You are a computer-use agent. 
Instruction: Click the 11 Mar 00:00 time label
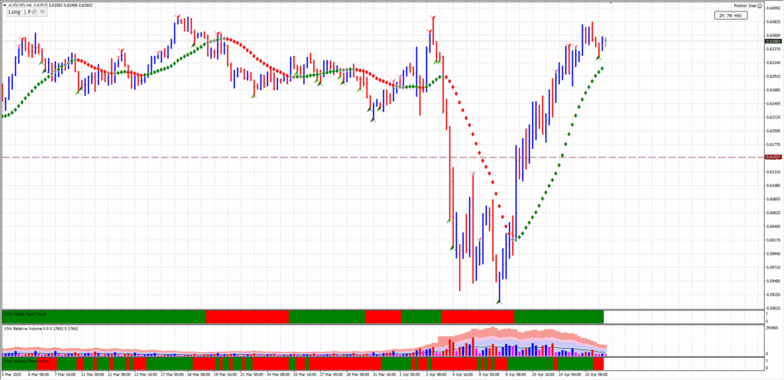coord(91,374)
